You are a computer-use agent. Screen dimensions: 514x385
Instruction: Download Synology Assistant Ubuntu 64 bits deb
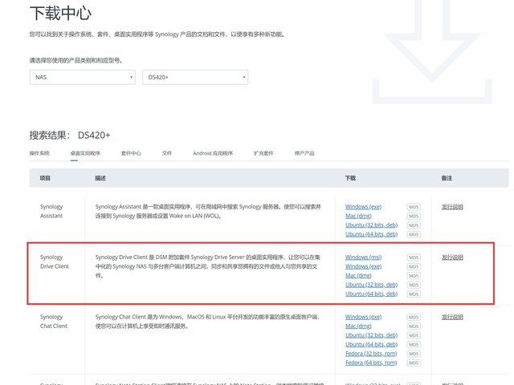(x=371, y=234)
